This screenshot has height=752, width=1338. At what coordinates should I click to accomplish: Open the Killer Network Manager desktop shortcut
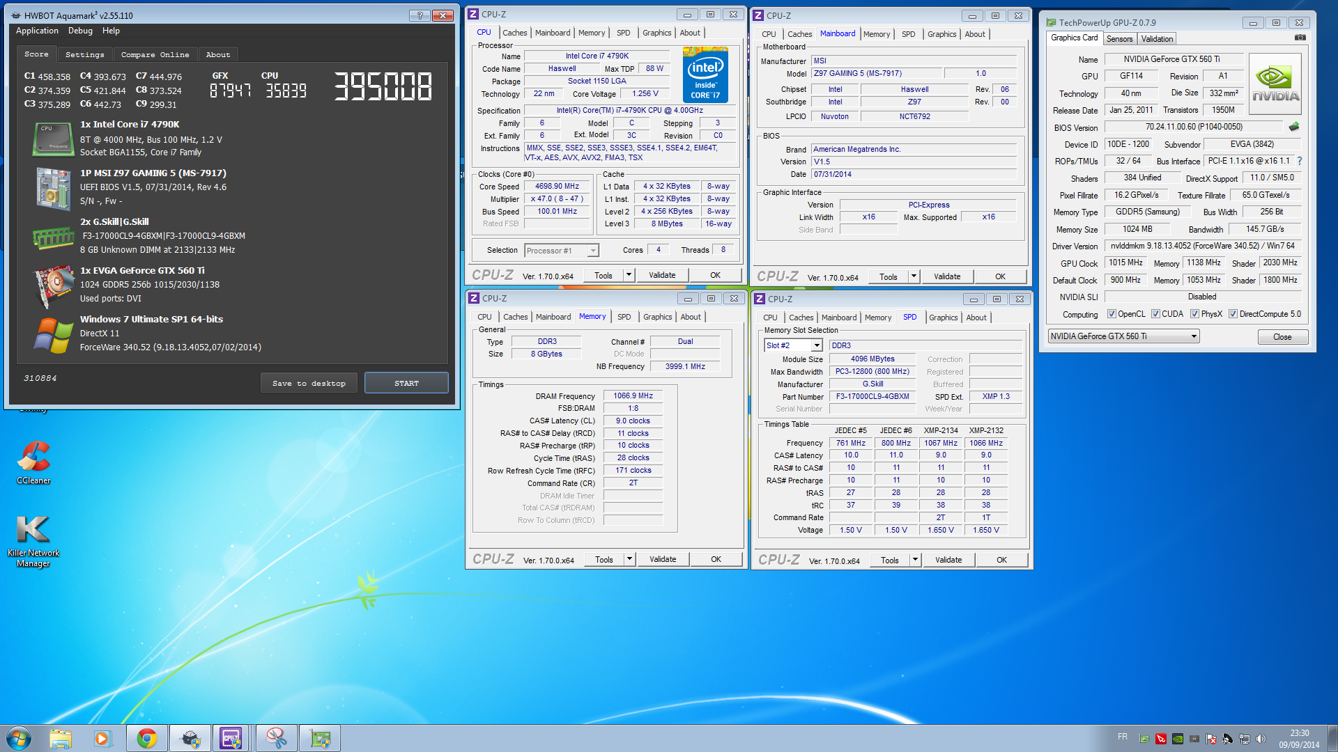coord(33,542)
